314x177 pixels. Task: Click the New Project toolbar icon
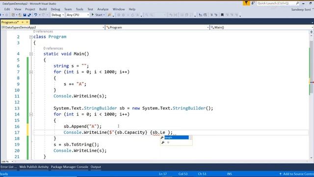[13, 15]
